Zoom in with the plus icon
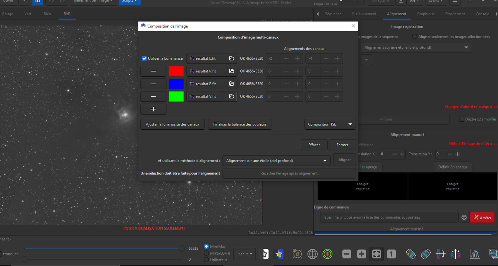This screenshot has width=498, height=266. coord(362,254)
